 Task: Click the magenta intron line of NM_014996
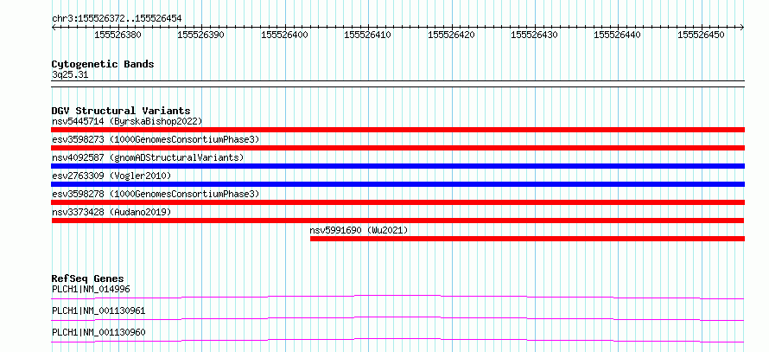pos(397,297)
